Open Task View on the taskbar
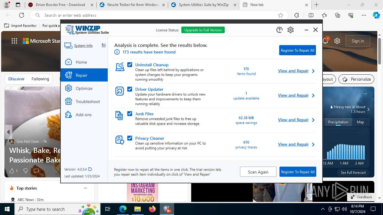 (108, 209)
